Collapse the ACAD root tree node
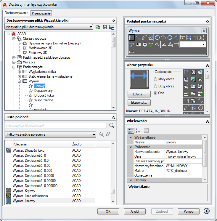 [x=8, y=34]
